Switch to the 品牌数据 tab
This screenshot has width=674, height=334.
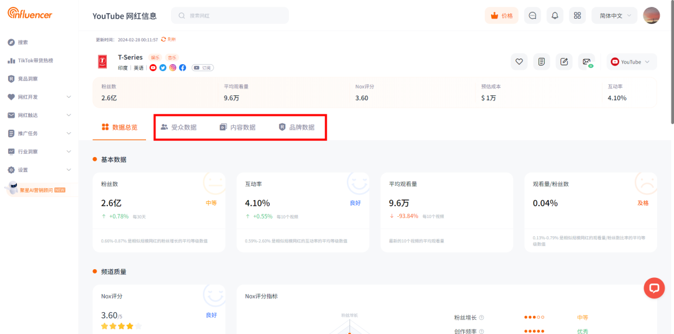(x=296, y=128)
